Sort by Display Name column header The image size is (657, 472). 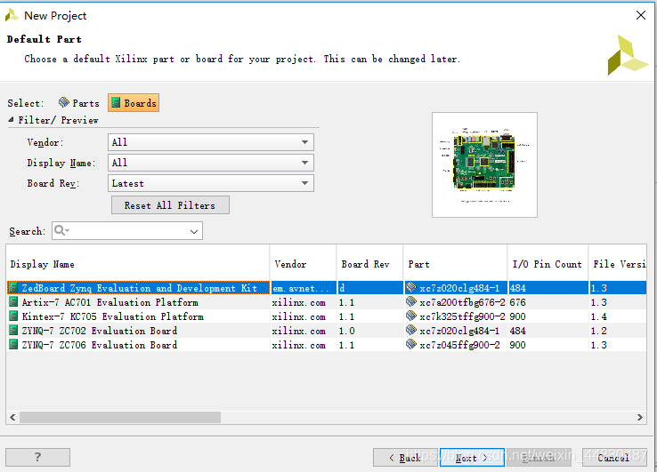138,264
